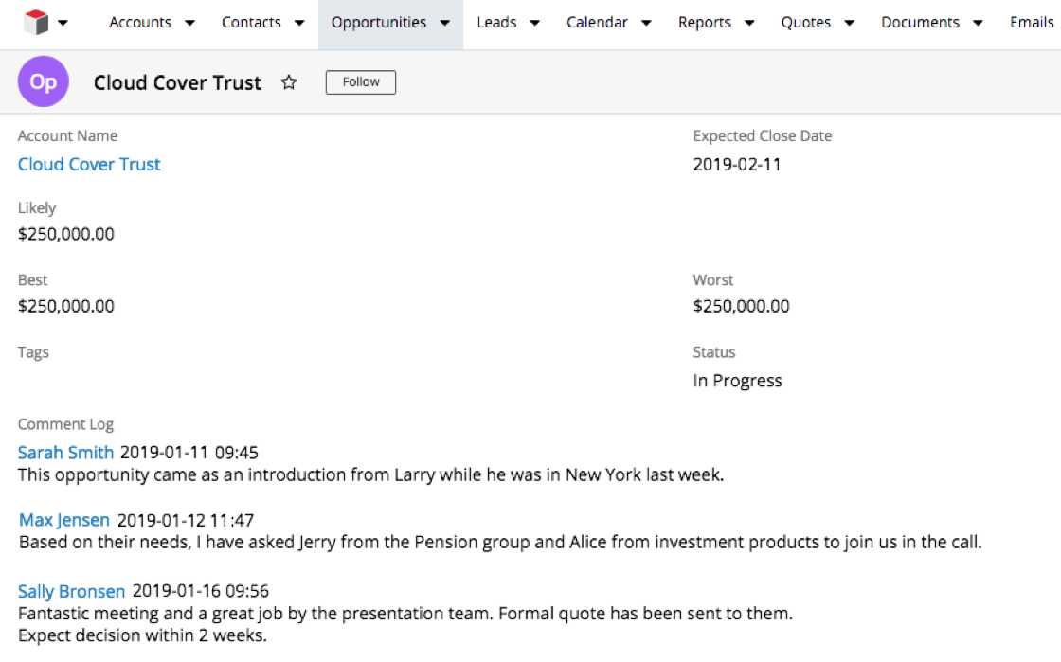This screenshot has height=662, width=1061.
Task: View Sarah Smith's profile link
Action: coord(65,453)
